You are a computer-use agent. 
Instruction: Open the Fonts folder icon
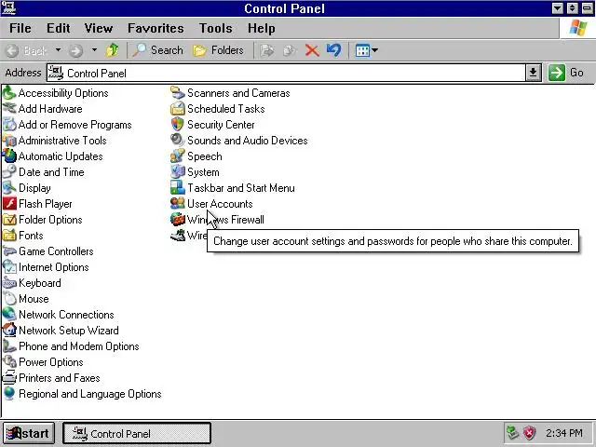point(9,236)
